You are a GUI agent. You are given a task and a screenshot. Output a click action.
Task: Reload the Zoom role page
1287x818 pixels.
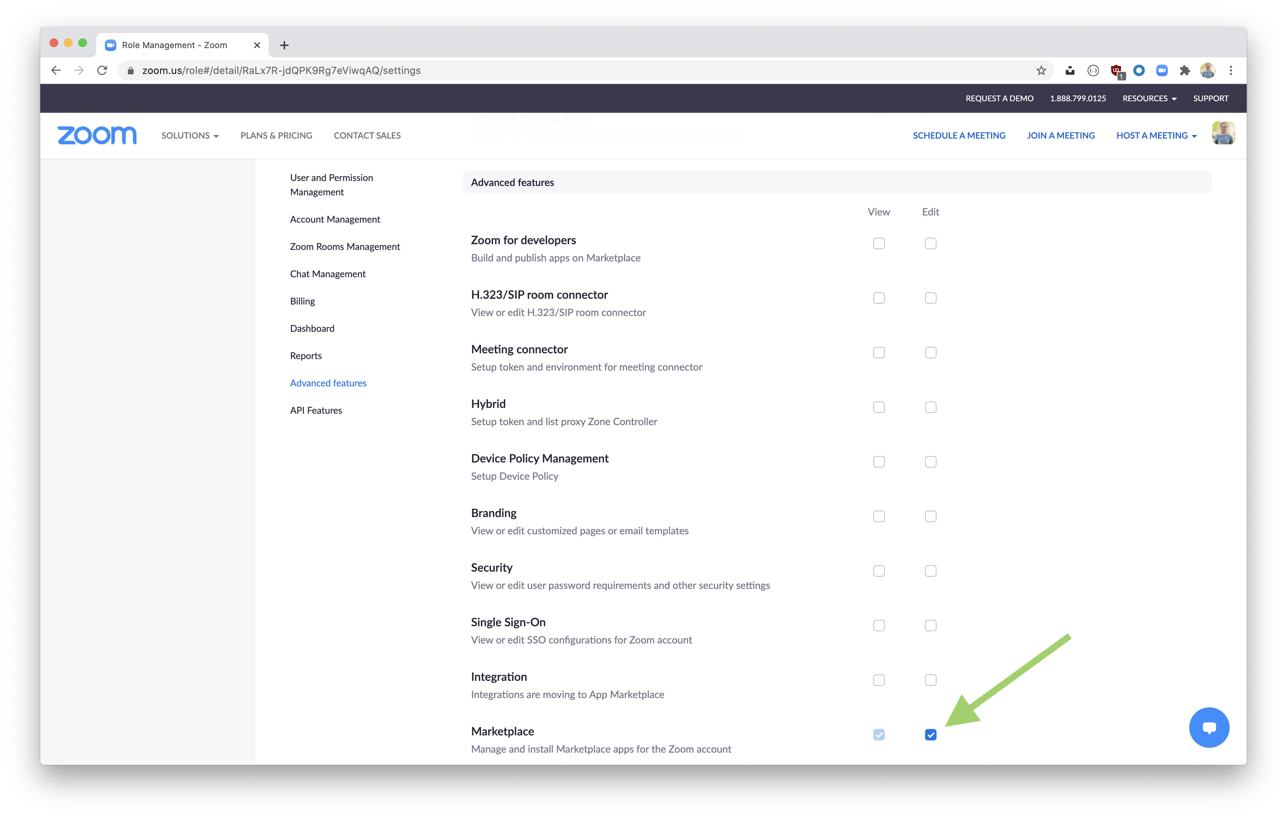[102, 70]
